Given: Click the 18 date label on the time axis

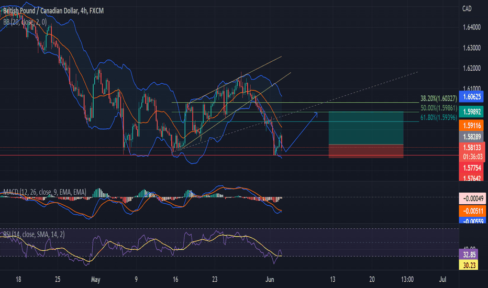Looking at the screenshot, I should 18,279.
